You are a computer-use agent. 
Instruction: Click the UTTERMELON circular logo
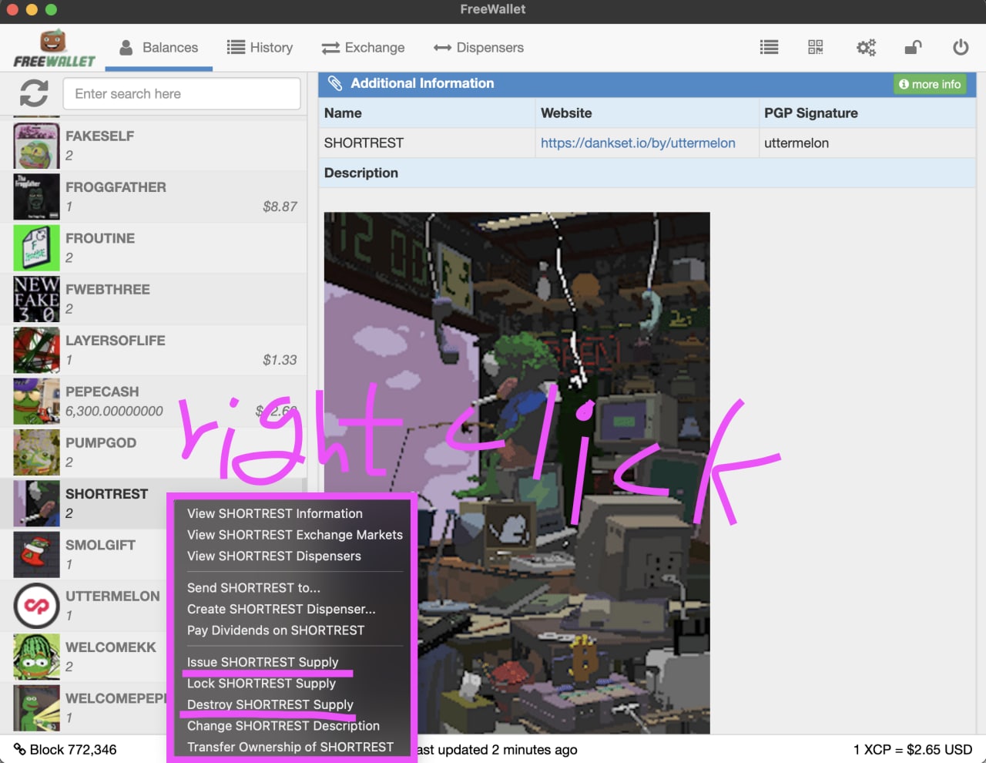coord(36,606)
